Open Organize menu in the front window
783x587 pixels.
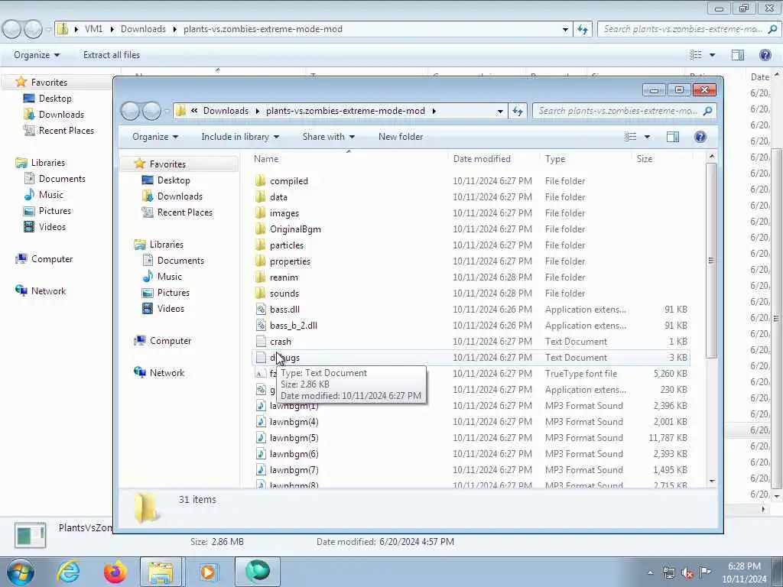[x=154, y=136]
